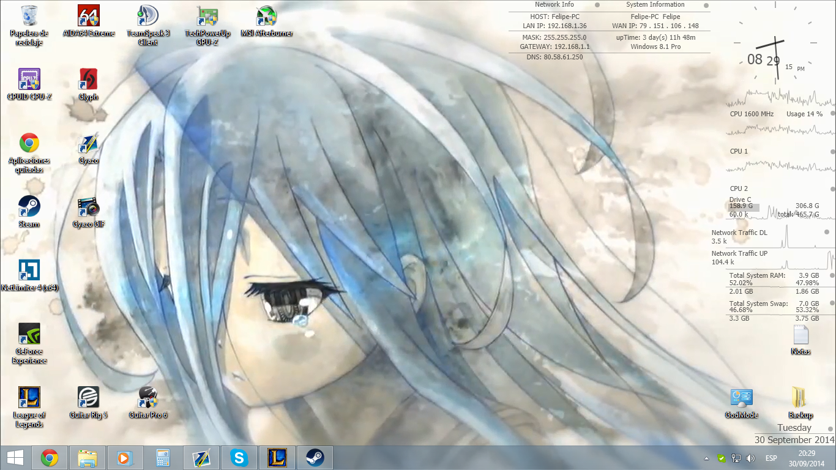836x470 pixels.
Task: Select the Backup folder on the desktop
Action: (801, 403)
